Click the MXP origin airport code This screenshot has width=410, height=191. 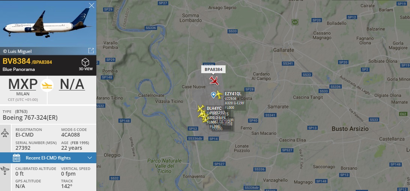tap(23, 84)
